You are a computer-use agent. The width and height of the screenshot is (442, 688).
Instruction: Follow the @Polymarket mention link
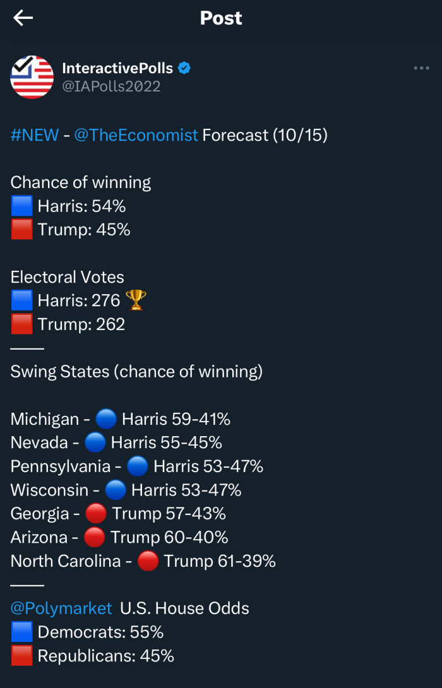(x=61, y=608)
